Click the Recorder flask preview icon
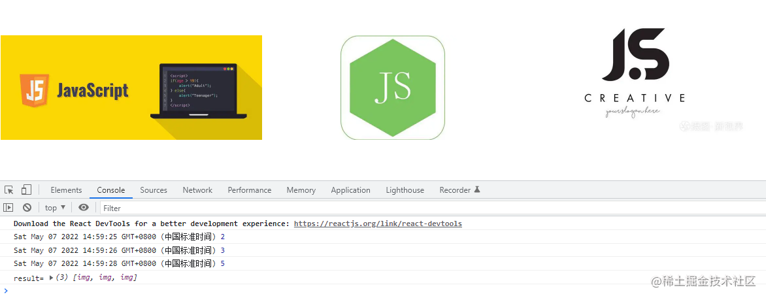The height and width of the screenshot is (298, 766). (x=477, y=190)
